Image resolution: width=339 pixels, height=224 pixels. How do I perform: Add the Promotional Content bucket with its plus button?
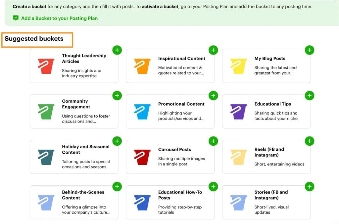point(213,95)
